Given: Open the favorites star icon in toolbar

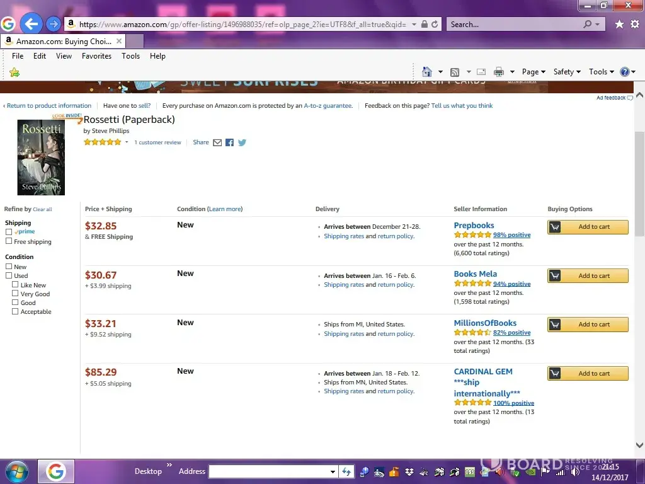Looking at the screenshot, I should [619, 24].
